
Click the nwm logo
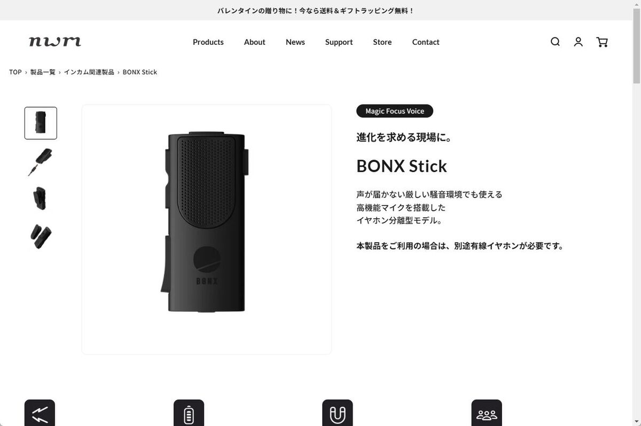[54, 42]
